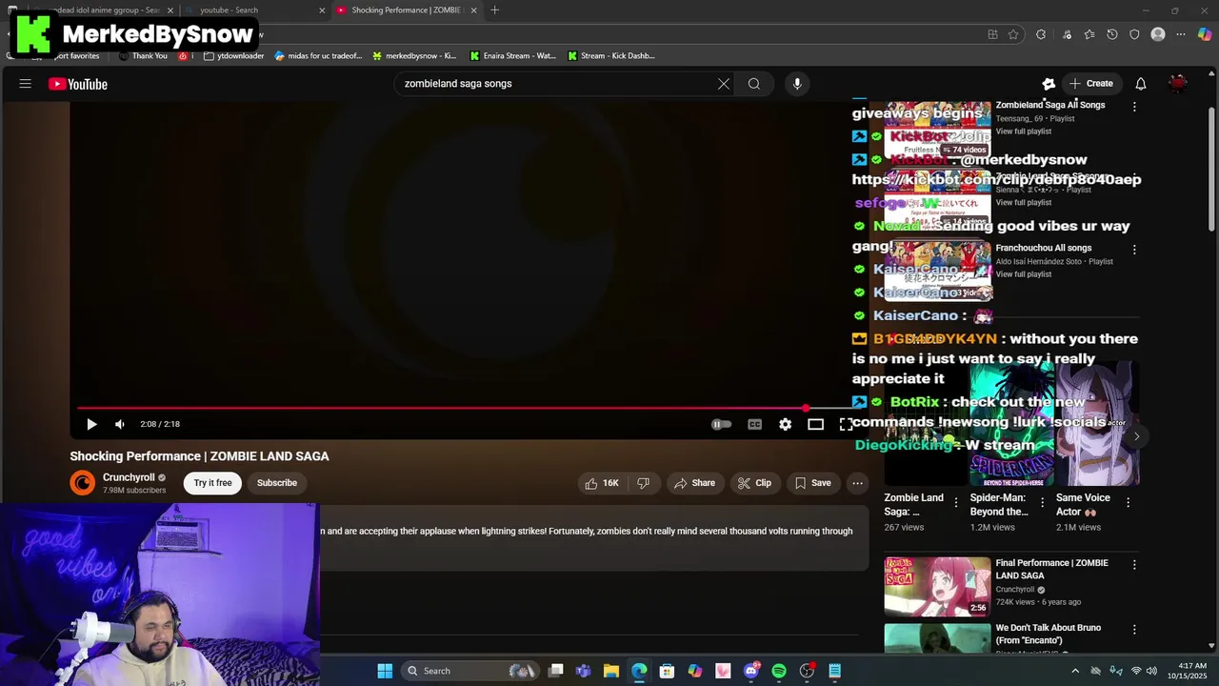Open the Final Performance ZOMBIE LAND SAGA thumbnail

937,587
